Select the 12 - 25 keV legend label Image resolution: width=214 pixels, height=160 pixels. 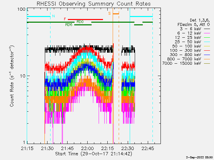pos(188,37)
